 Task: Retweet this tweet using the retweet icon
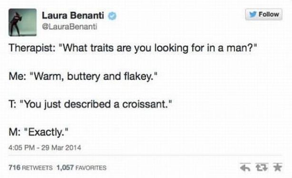tap(262, 167)
